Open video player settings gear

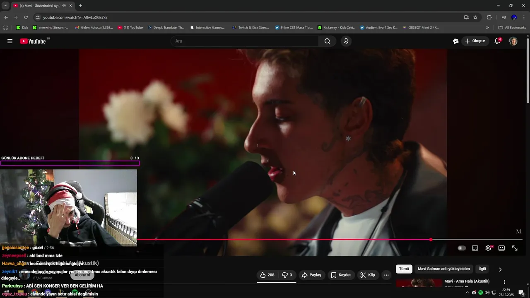[x=489, y=248]
